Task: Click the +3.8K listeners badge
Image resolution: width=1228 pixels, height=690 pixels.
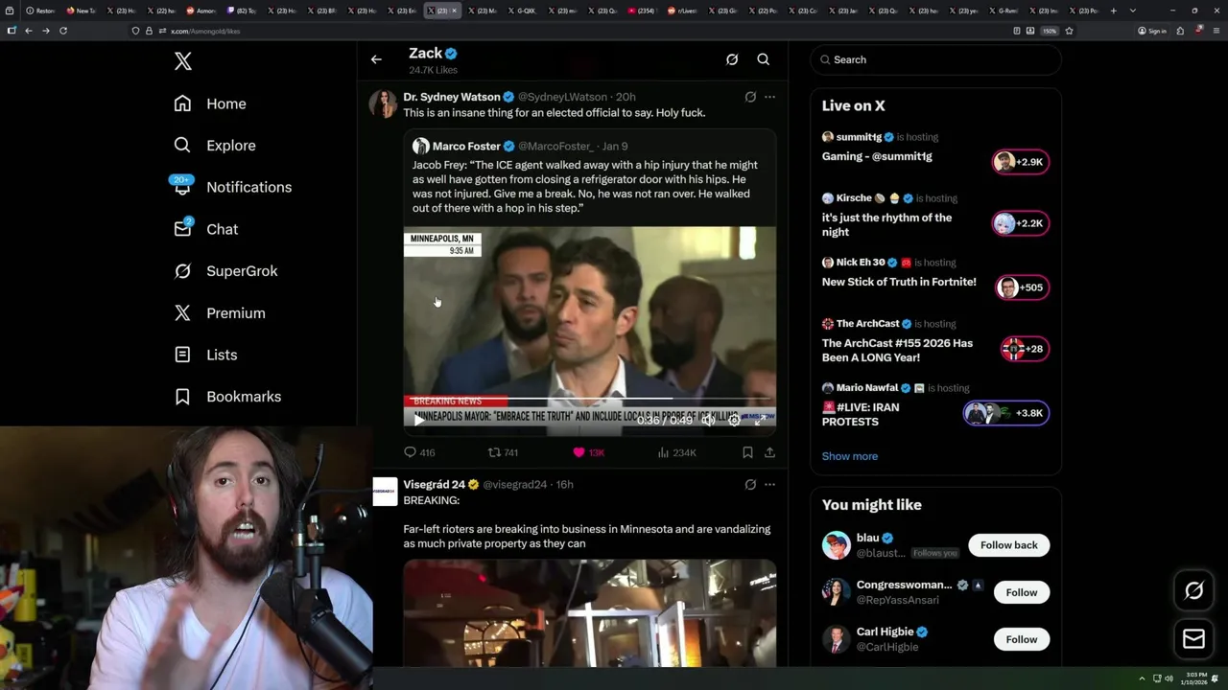Action: click(x=1006, y=413)
